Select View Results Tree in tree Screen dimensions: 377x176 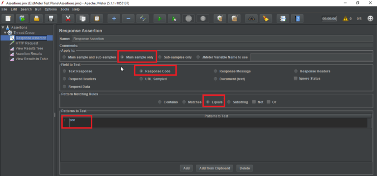pos(29,48)
